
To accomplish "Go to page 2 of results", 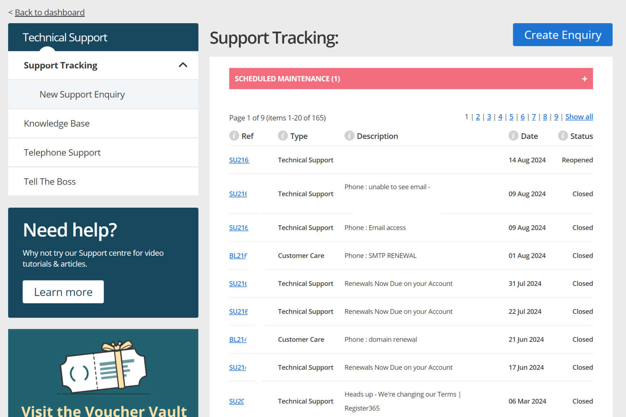I will (478, 117).
